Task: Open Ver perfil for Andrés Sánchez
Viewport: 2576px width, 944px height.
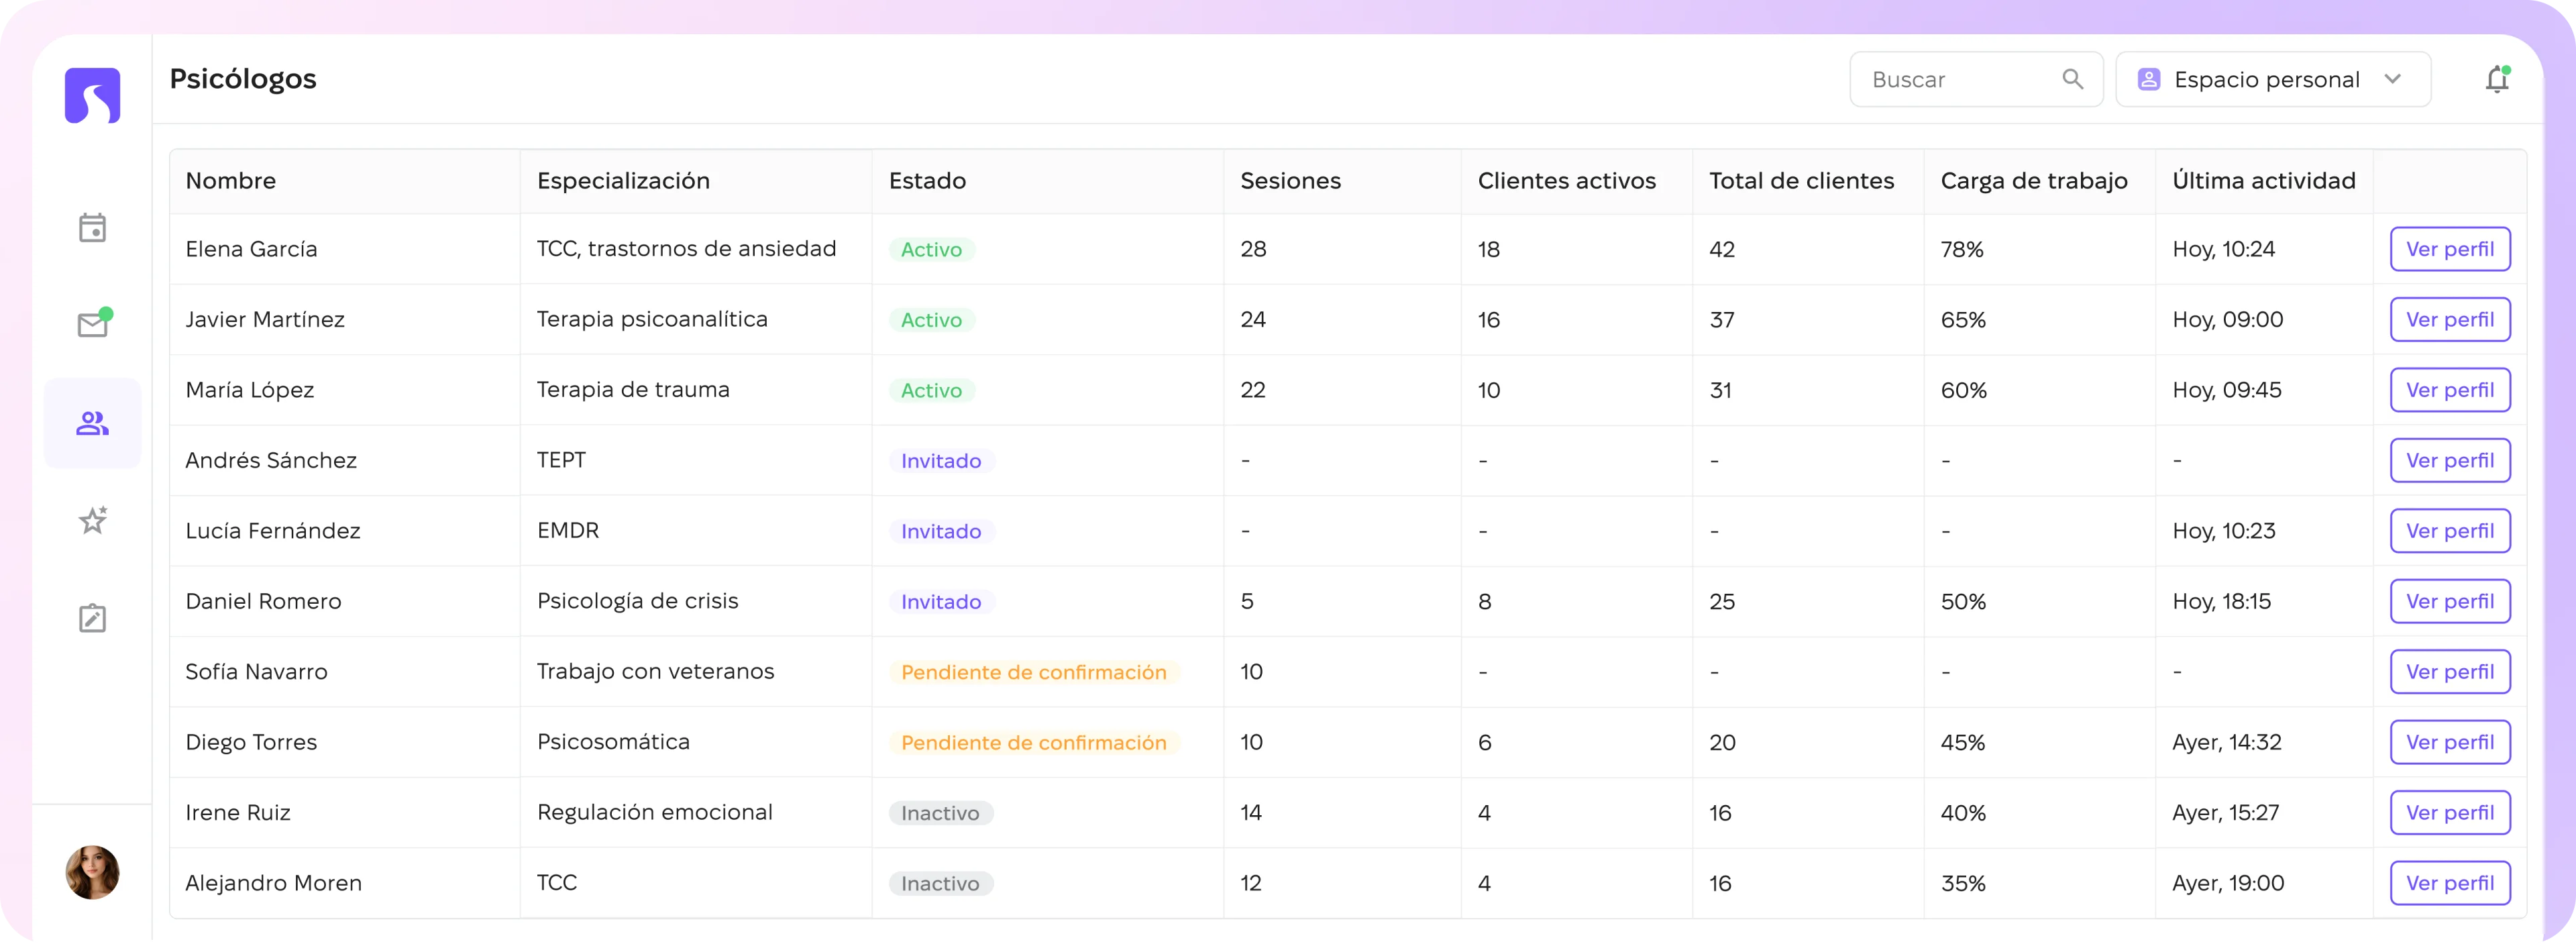Action: [x=2449, y=461]
